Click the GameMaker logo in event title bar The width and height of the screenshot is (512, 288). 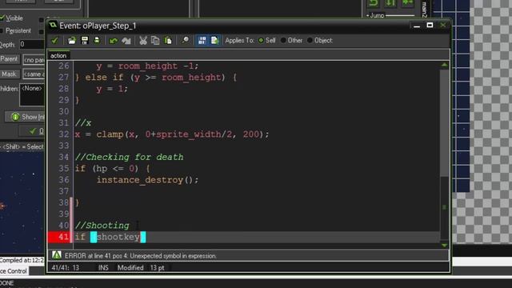53,25
